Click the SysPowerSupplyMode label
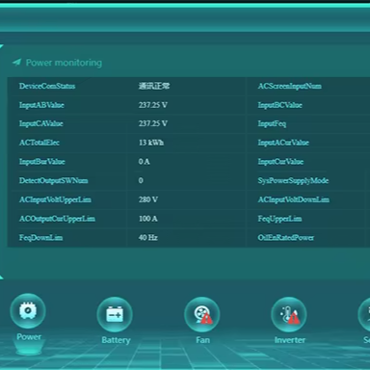Viewport: 370px width, 370px height. [293, 180]
